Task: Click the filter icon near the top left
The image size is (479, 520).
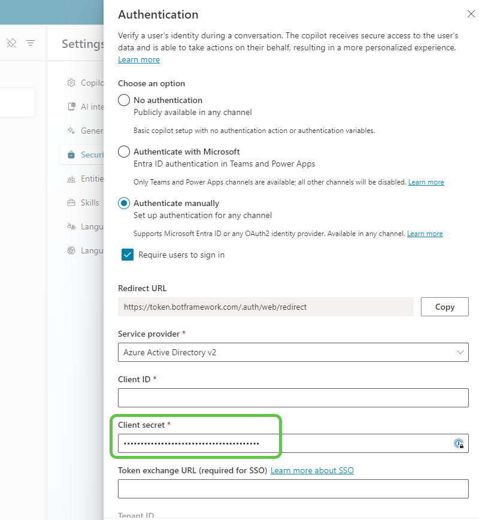Action: tap(31, 43)
